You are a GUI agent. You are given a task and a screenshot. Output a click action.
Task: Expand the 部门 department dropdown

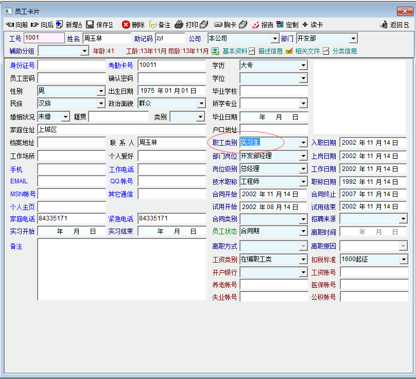coord(353,39)
